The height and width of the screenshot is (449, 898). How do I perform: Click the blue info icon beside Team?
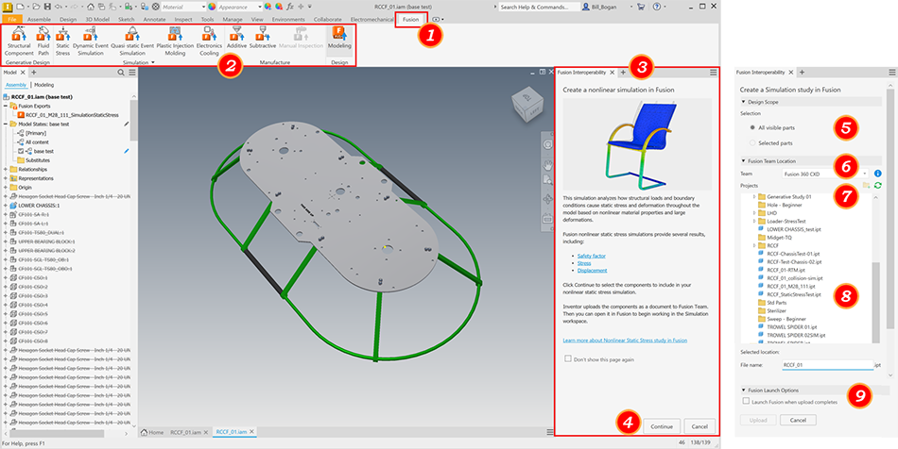(x=878, y=173)
